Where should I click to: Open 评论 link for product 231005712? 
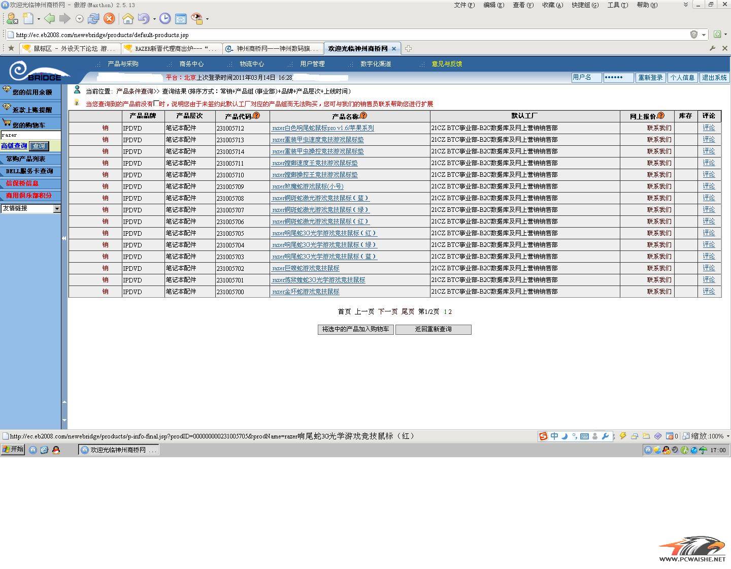pyautogui.click(x=709, y=128)
